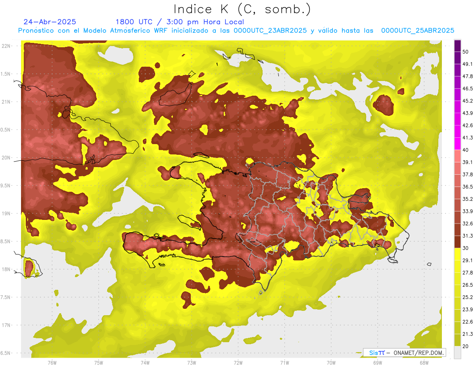
Task: Pick the dark brown swatch between 30 and 31.3
Action: 457,242
